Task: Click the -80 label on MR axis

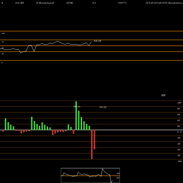Action: [179, 156]
